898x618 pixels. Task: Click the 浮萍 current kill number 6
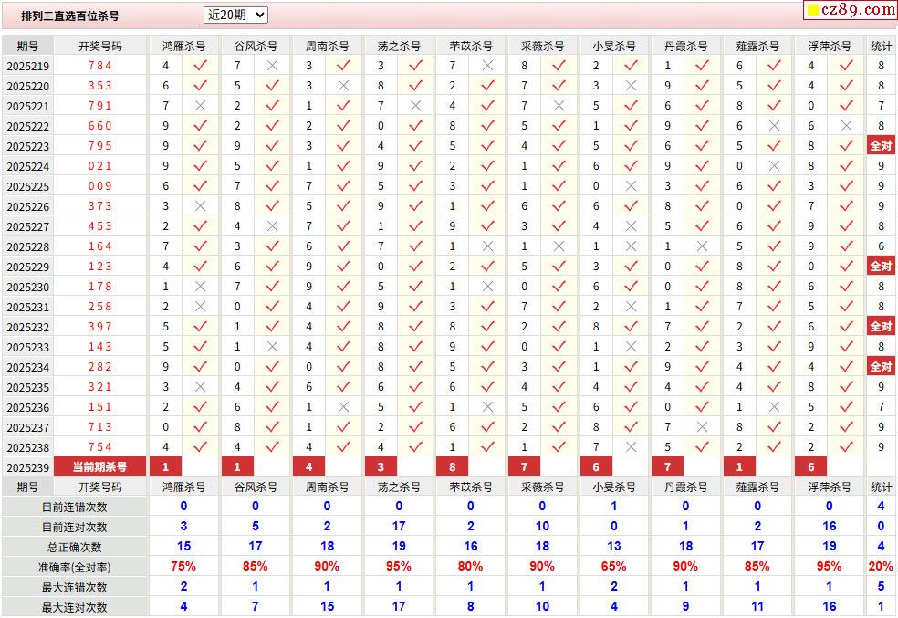click(x=811, y=466)
